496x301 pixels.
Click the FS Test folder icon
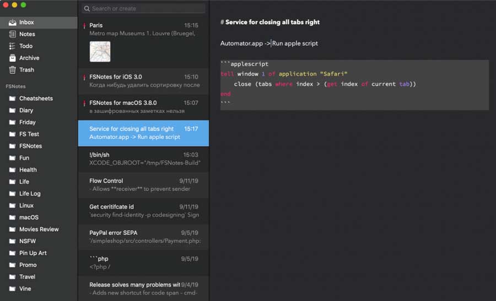[x=12, y=134]
